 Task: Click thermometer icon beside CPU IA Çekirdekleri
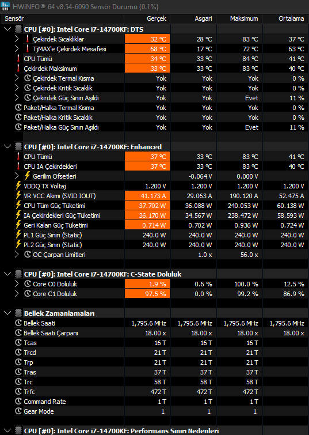click(x=18, y=166)
